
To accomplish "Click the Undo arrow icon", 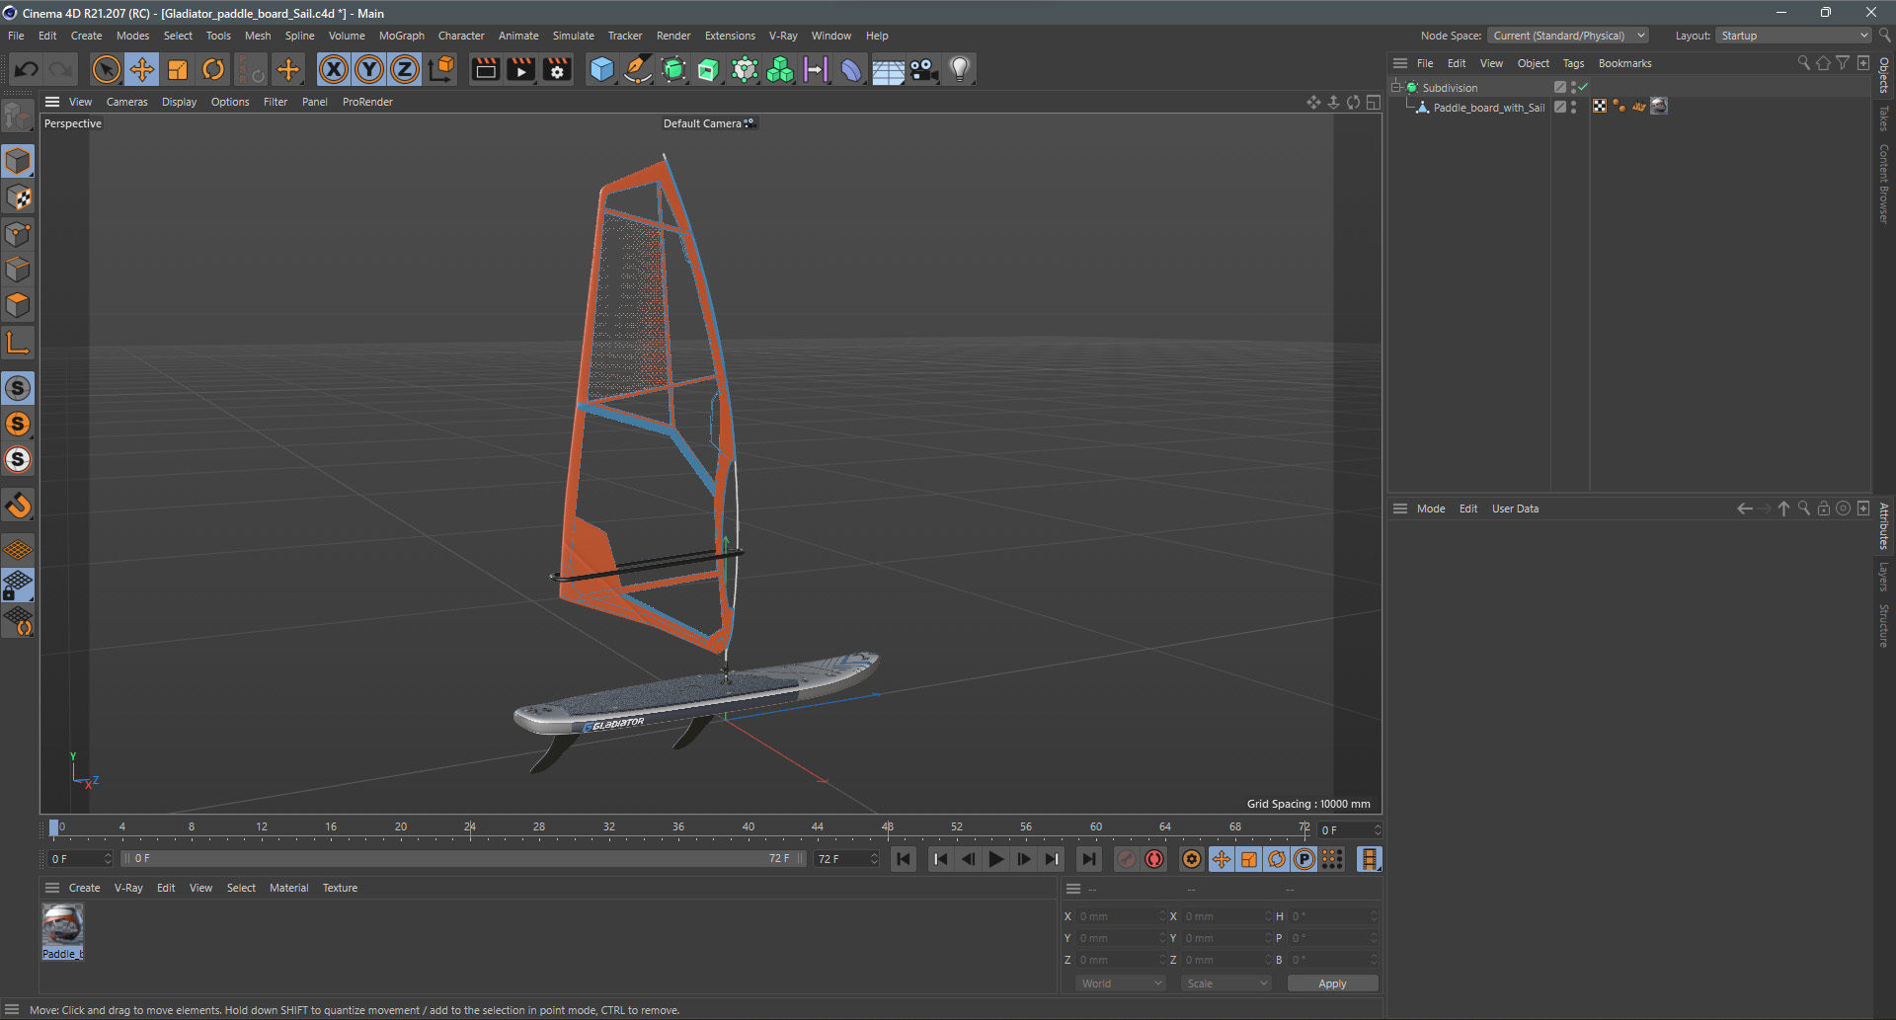I will click(27, 69).
